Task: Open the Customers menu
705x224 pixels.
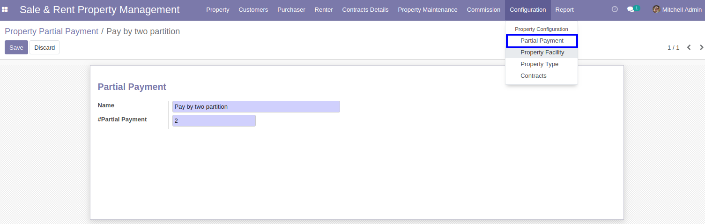Action: click(x=253, y=9)
